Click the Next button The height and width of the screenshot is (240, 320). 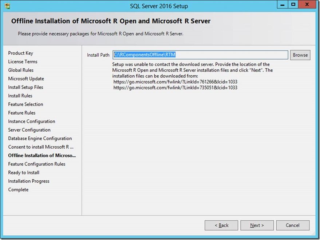click(257, 225)
